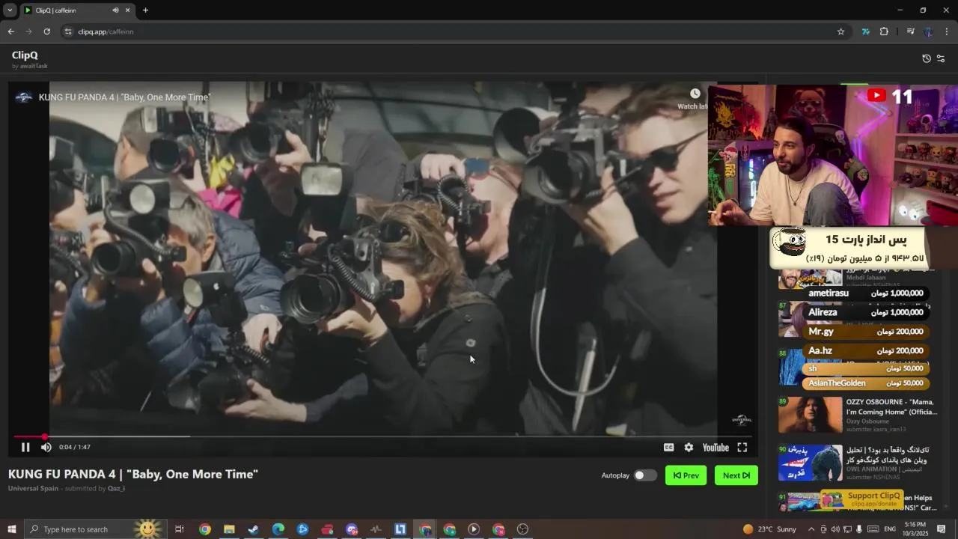
Task: Open the media control icon in Chrome toolbar
Action: point(910,31)
